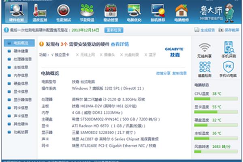The width and height of the screenshot is (243, 162).
Task: Click the 无线上网 feature indicator
Action: [85, 55]
